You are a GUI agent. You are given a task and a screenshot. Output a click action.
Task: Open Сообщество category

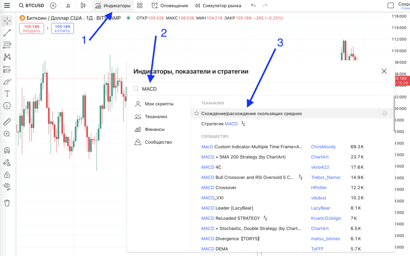pyautogui.click(x=153, y=142)
